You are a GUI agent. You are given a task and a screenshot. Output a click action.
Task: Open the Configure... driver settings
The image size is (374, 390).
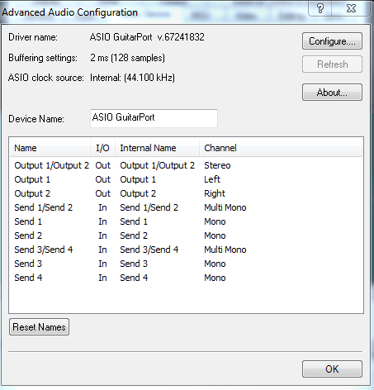coord(332,41)
